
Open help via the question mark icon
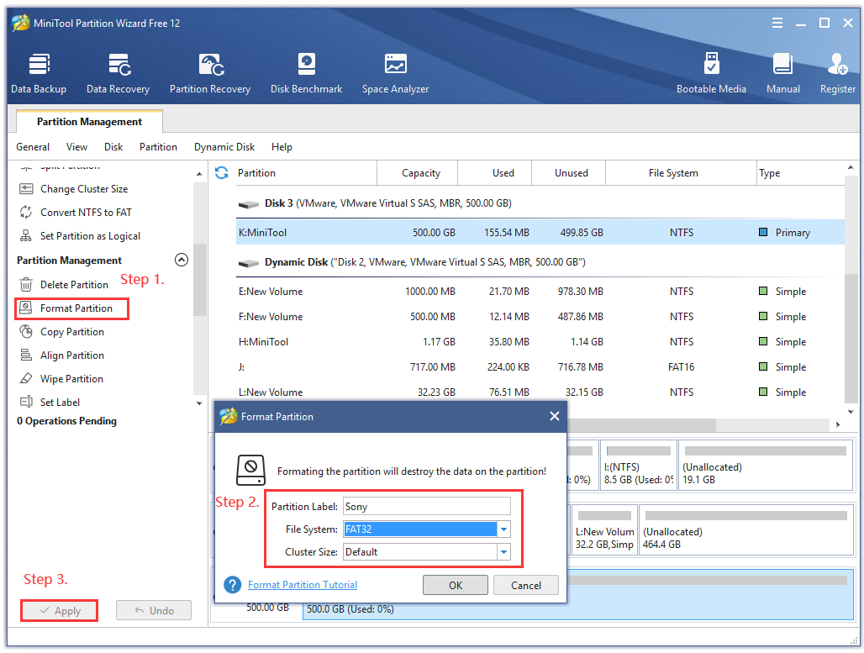click(x=233, y=585)
